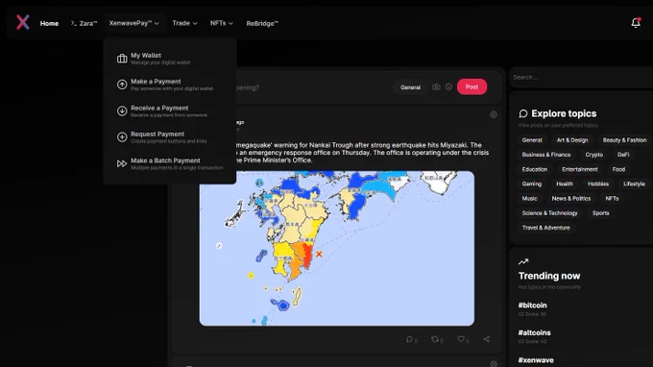Filter by Hobbies topic
Viewport: 653px width, 367px height.
[x=598, y=183]
